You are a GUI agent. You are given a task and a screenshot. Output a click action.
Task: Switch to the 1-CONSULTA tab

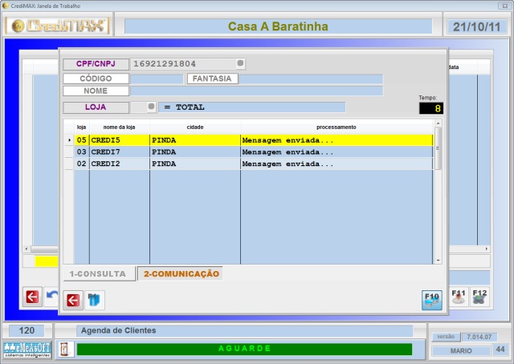97,273
